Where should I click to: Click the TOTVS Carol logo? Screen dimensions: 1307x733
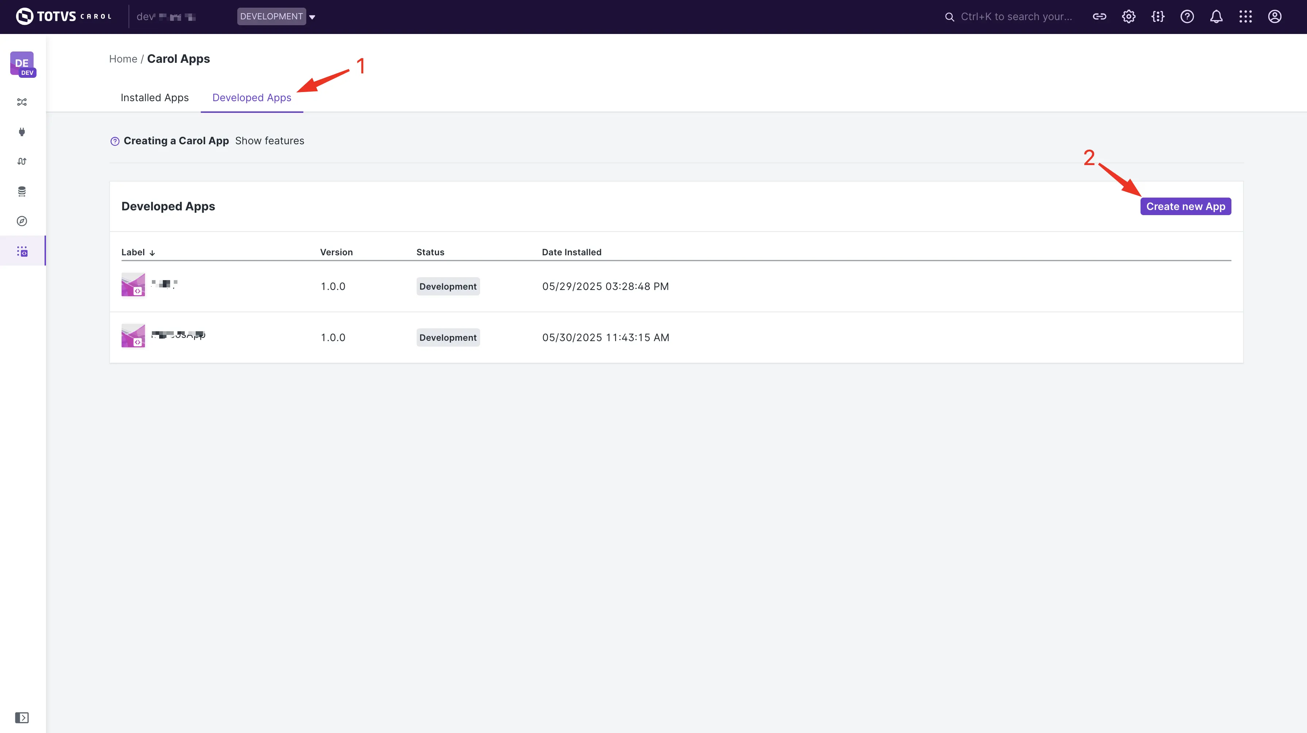point(64,16)
